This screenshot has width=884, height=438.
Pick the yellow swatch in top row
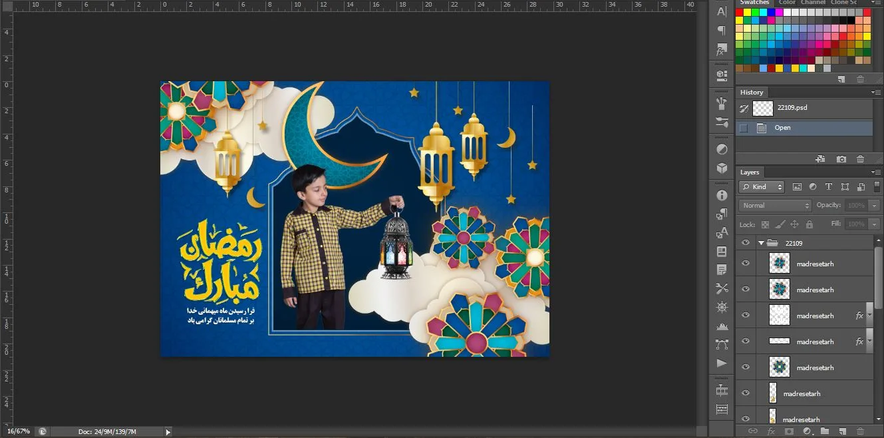click(748, 13)
